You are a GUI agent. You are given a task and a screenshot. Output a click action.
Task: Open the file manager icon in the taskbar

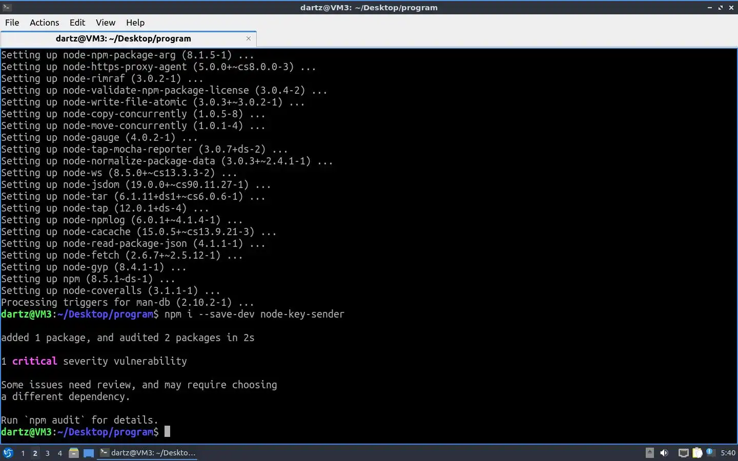tap(74, 453)
